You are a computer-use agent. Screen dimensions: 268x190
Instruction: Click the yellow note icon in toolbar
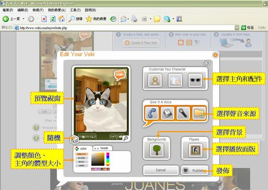(x=157, y=19)
